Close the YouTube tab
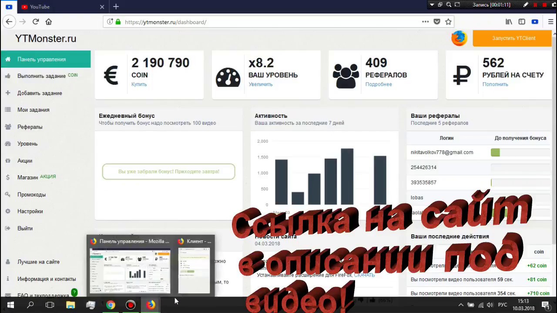557x313 pixels. click(x=102, y=7)
